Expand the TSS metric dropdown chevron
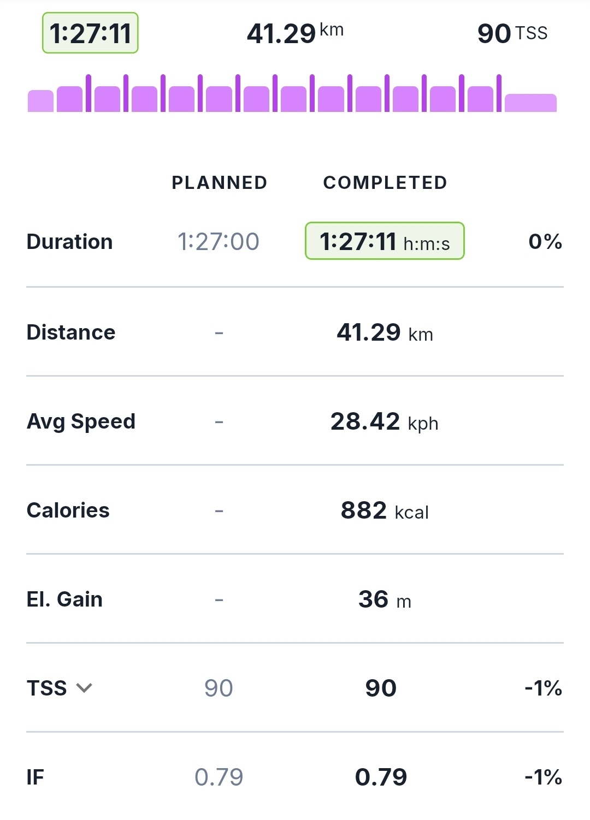Image resolution: width=590 pixels, height=820 pixels. click(x=84, y=688)
